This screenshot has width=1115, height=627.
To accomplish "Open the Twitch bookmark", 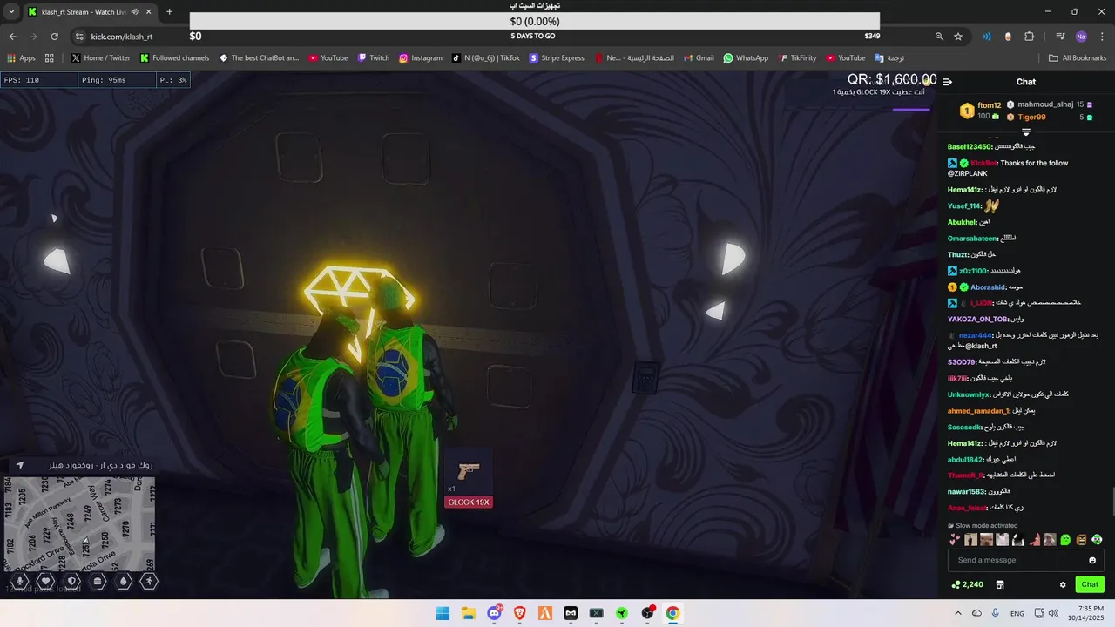I will click(x=374, y=58).
